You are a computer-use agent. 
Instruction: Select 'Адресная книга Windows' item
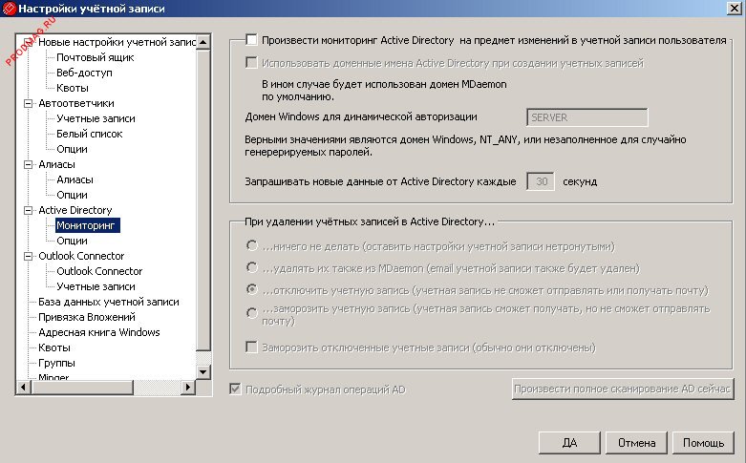[x=98, y=332]
